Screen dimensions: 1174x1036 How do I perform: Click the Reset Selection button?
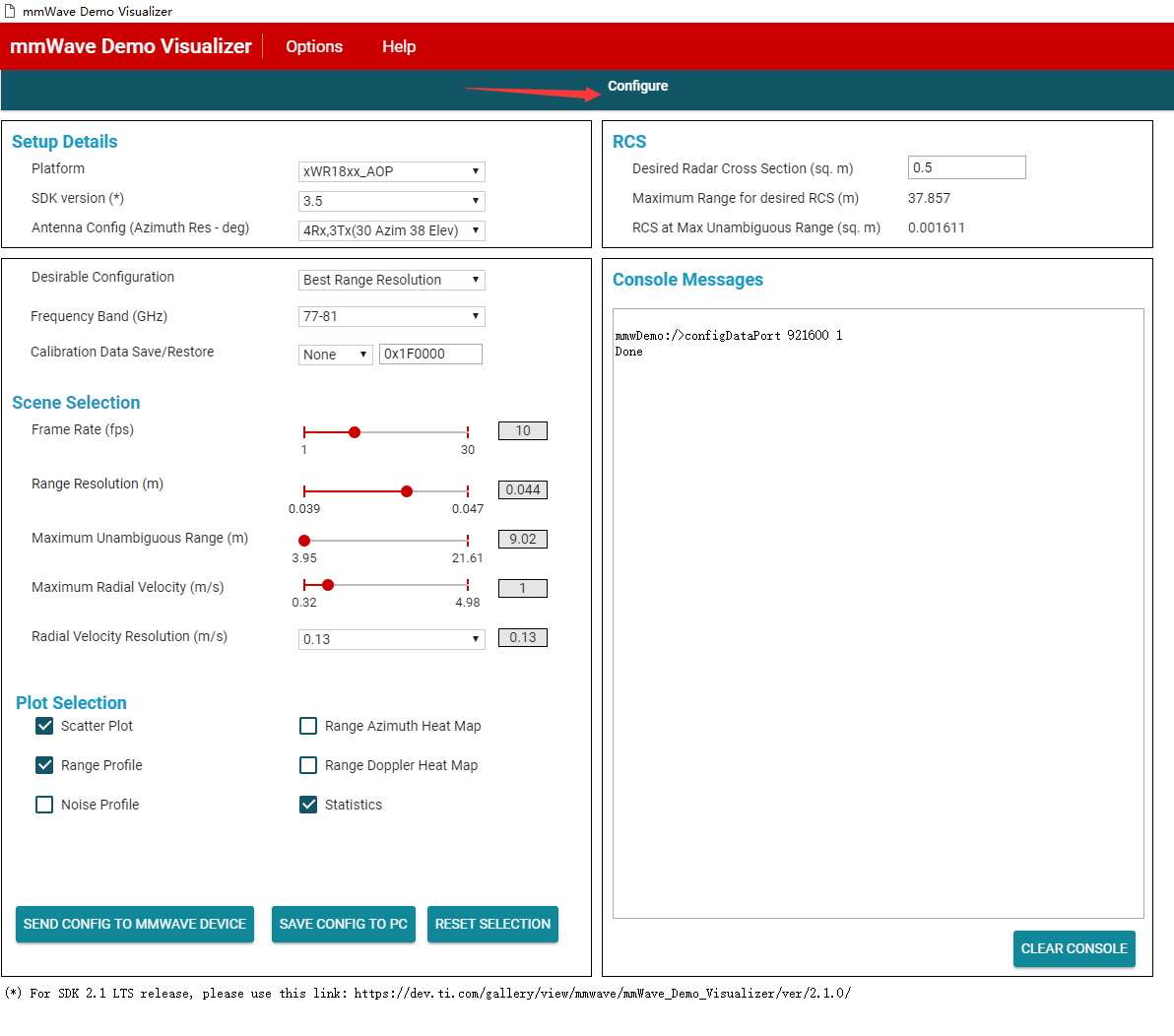pos(492,925)
